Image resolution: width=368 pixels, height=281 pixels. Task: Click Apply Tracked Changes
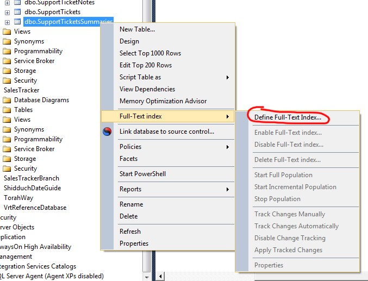pyautogui.click(x=288, y=250)
